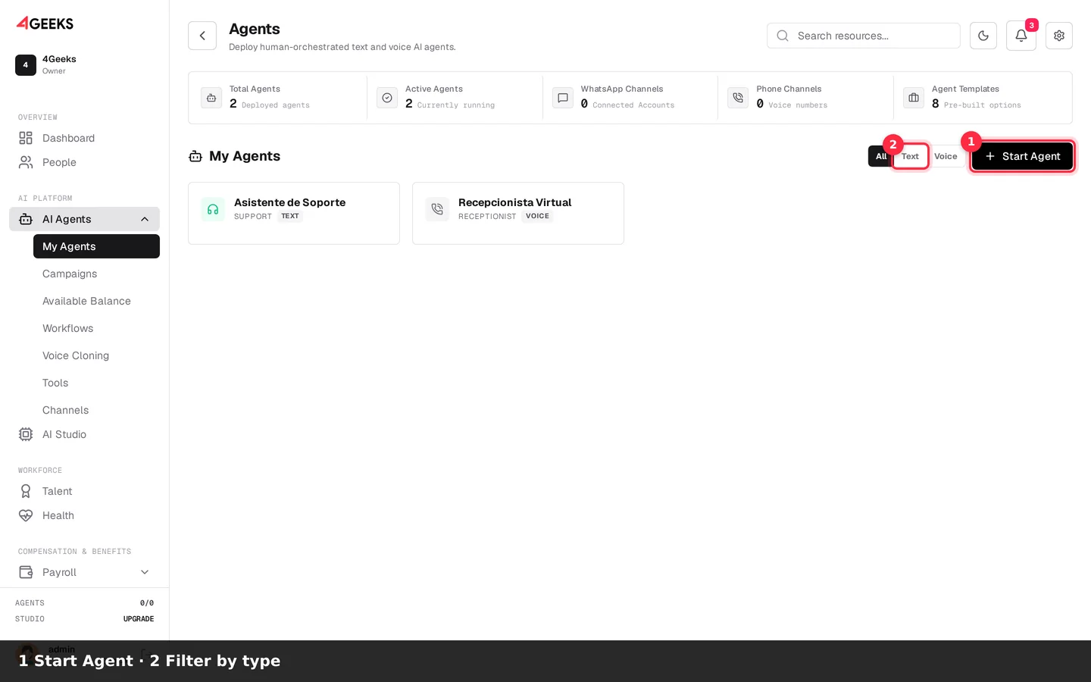Open Voice Cloning
Viewport: 1091px width, 682px height.
click(x=96, y=355)
